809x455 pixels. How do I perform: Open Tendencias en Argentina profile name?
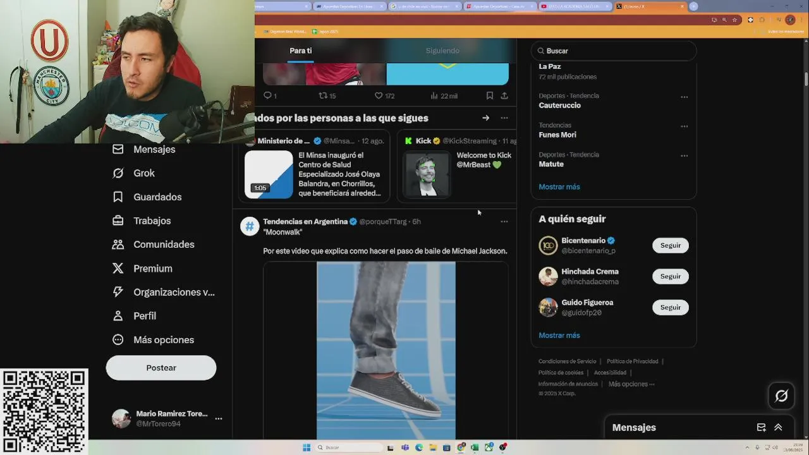click(x=305, y=222)
